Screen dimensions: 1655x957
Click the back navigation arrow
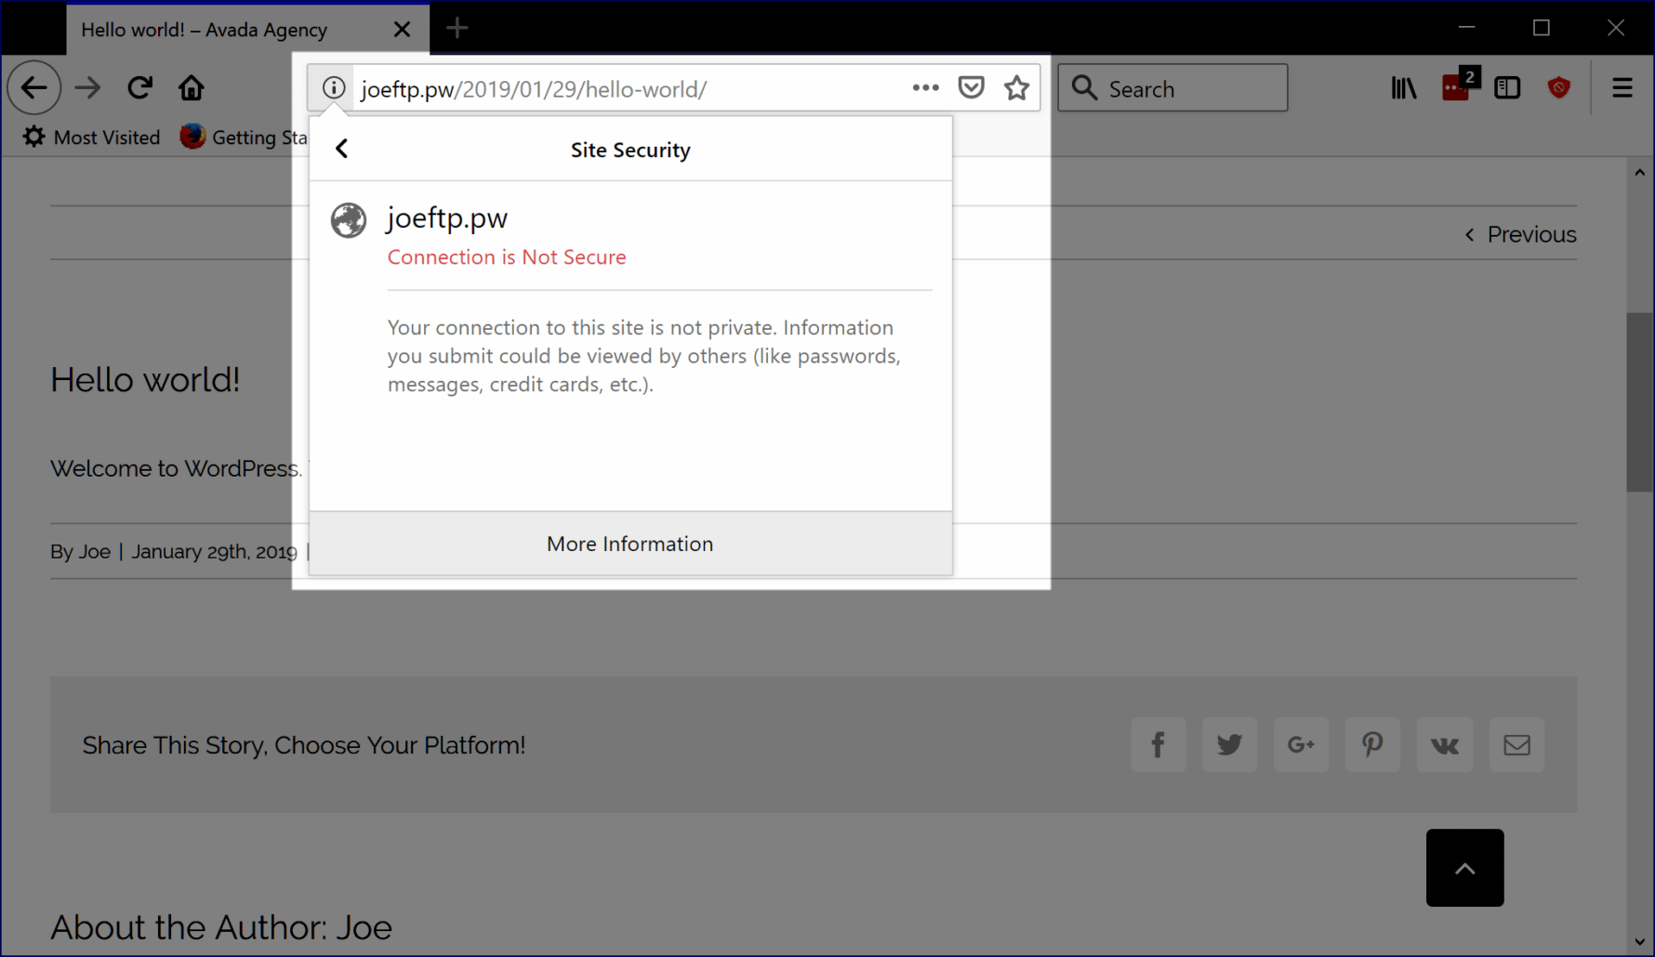click(33, 87)
